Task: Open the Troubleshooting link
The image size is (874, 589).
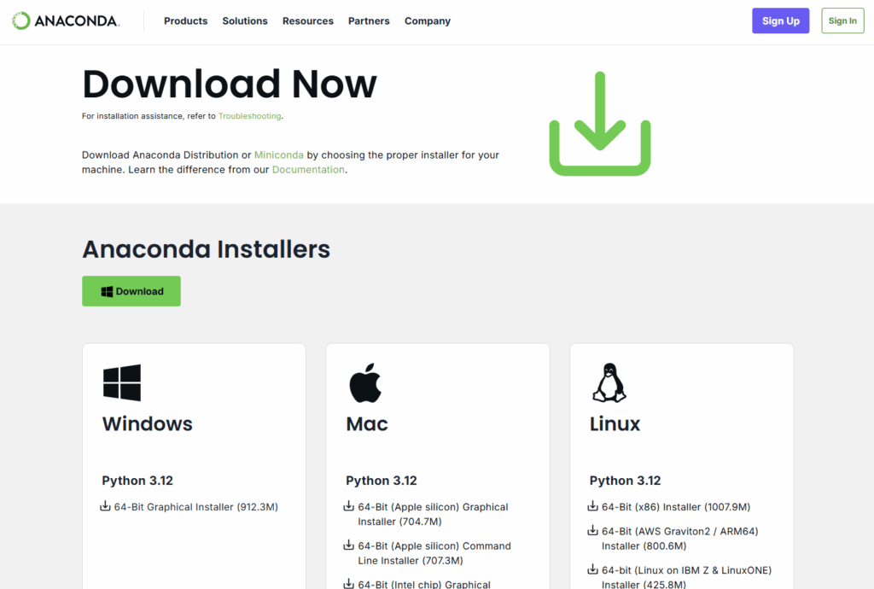Action: pyautogui.click(x=250, y=116)
